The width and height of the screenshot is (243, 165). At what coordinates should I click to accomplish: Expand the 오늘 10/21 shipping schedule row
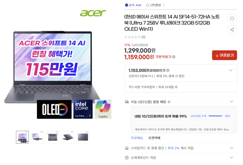pyautogui.click(x=231, y=102)
